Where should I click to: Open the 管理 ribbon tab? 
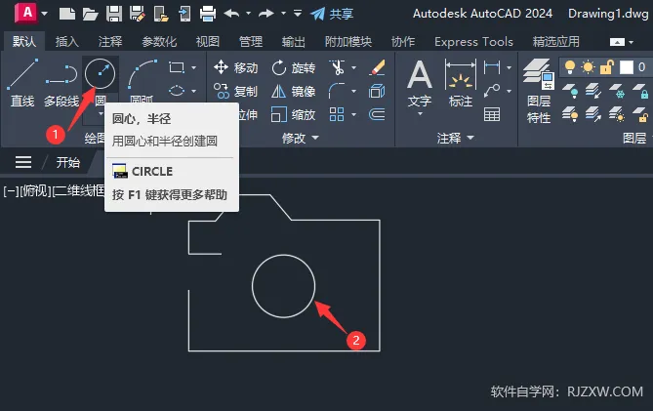tap(251, 42)
